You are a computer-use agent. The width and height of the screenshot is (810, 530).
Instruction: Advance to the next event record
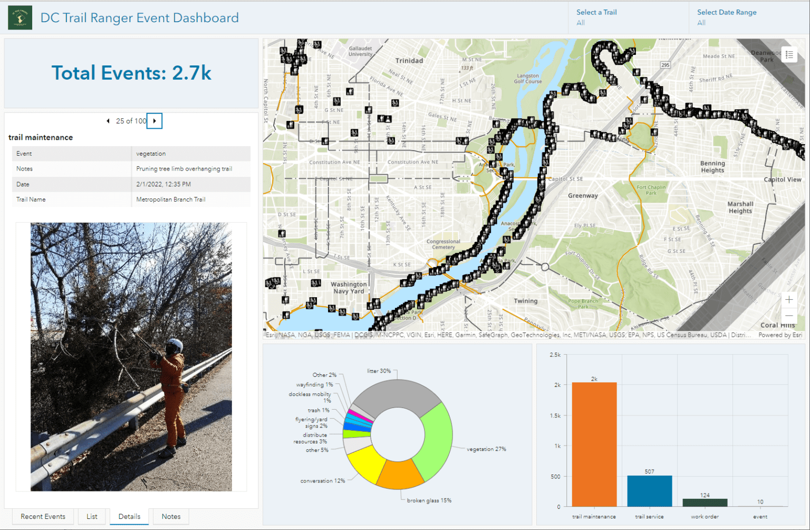point(154,121)
